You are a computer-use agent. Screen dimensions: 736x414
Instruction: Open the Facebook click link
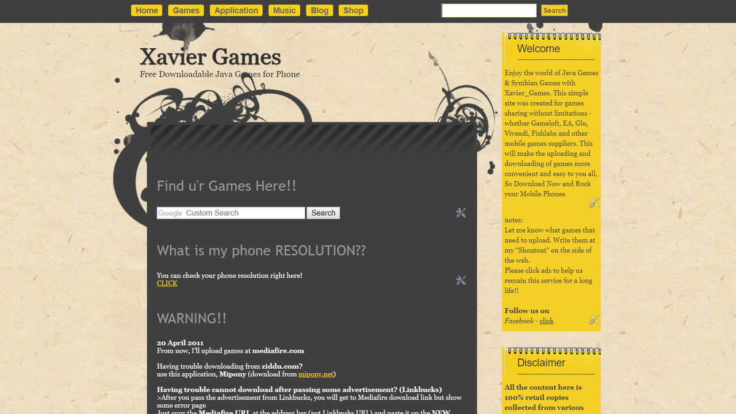pos(546,321)
